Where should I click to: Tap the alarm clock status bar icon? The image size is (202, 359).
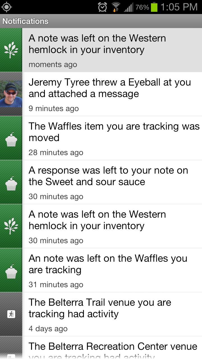point(102,7)
